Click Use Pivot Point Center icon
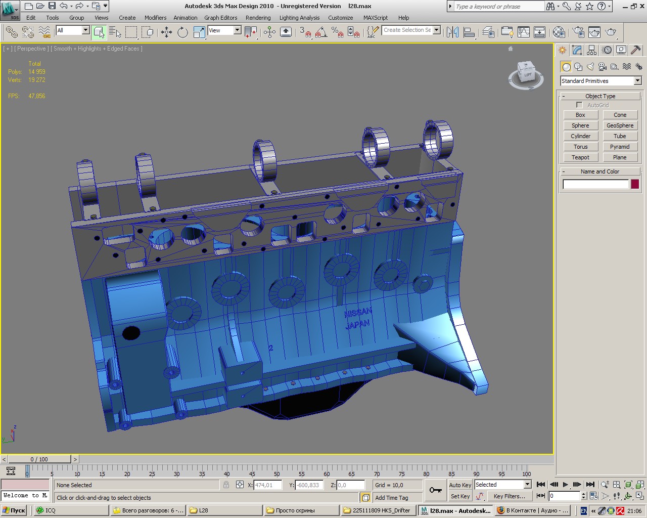The height and width of the screenshot is (518, 647). pyautogui.click(x=251, y=32)
